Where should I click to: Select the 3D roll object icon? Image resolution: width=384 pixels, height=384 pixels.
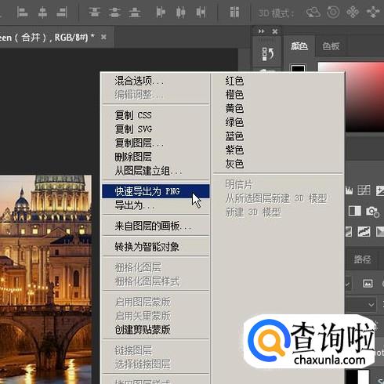coord(333,13)
